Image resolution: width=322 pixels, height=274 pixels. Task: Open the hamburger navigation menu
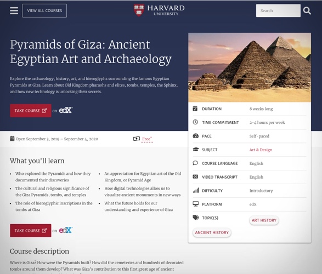pos(14,10)
